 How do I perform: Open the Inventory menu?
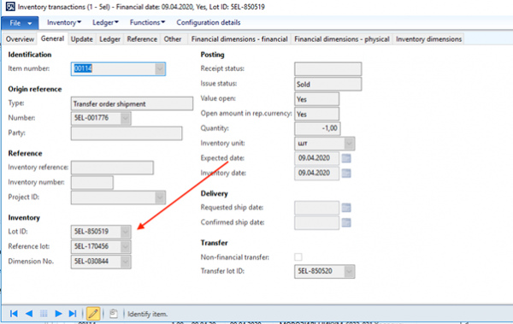(x=64, y=22)
